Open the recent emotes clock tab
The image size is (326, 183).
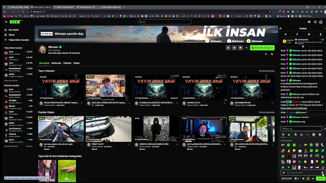pyautogui.click(x=283, y=135)
